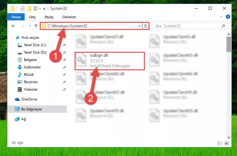Viewport: 237px width, 156px height.
Task: Click the file list vertical scrollbar thumb
Action: 229,44
